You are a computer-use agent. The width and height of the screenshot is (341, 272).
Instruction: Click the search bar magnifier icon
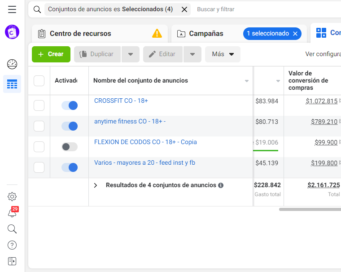pyautogui.click(x=37, y=9)
